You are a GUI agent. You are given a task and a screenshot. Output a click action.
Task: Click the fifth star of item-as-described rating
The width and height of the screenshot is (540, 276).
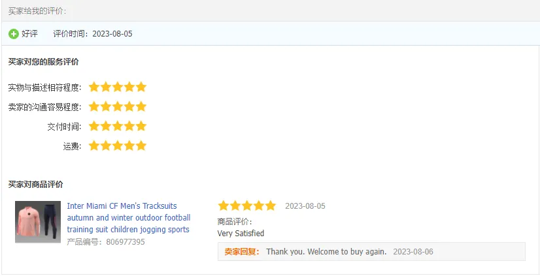coord(141,87)
